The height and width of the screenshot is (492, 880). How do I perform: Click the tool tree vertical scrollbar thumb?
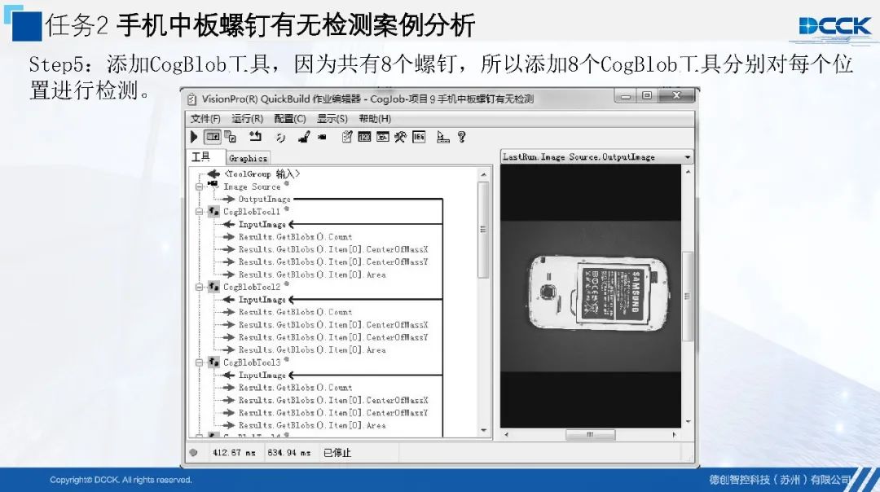pos(483,230)
